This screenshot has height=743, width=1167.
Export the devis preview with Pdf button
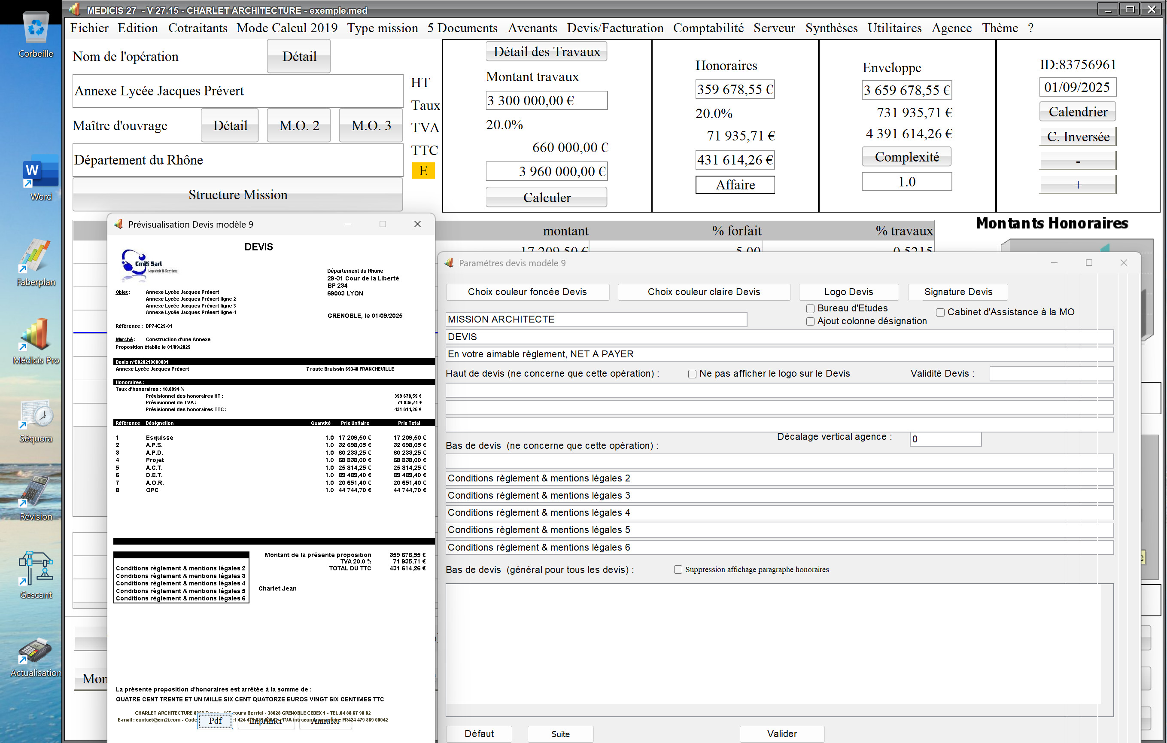(215, 721)
